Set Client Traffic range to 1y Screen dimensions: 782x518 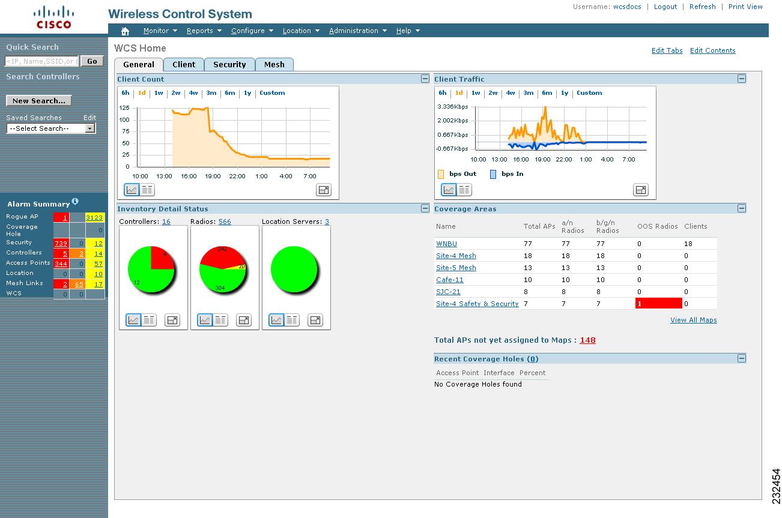click(x=565, y=93)
